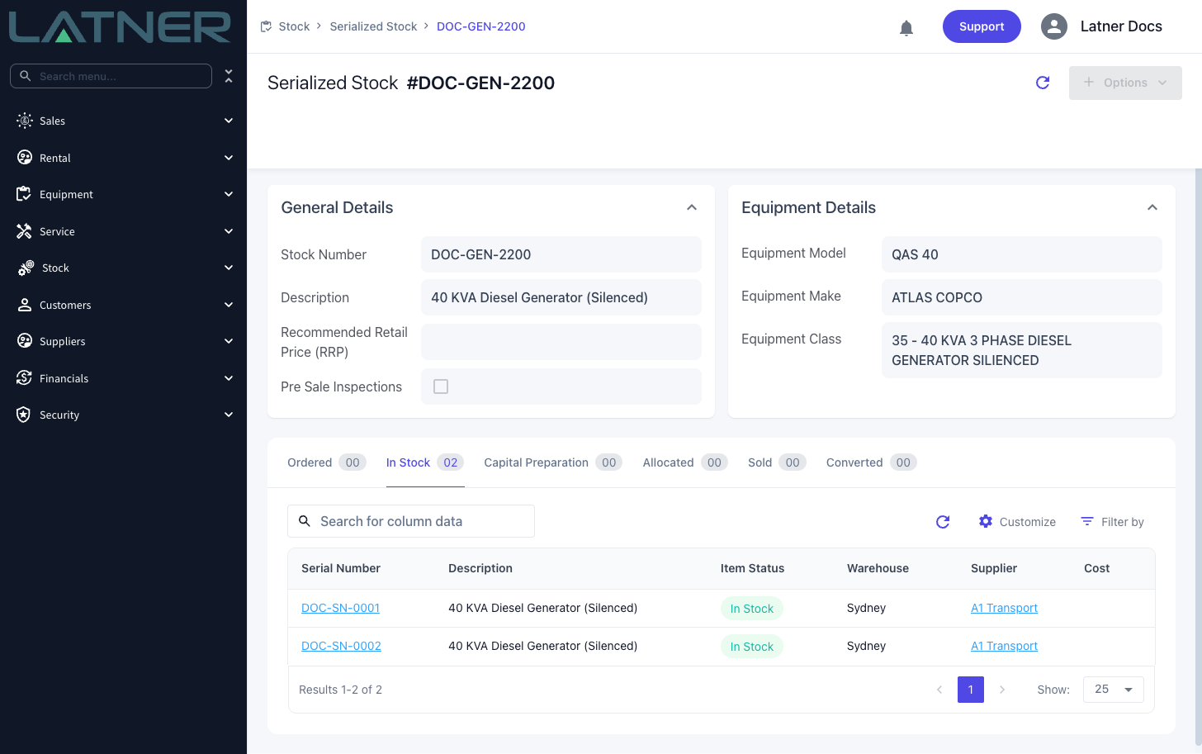The image size is (1202, 754).
Task: Collapse the General Details panel
Action: point(692,207)
